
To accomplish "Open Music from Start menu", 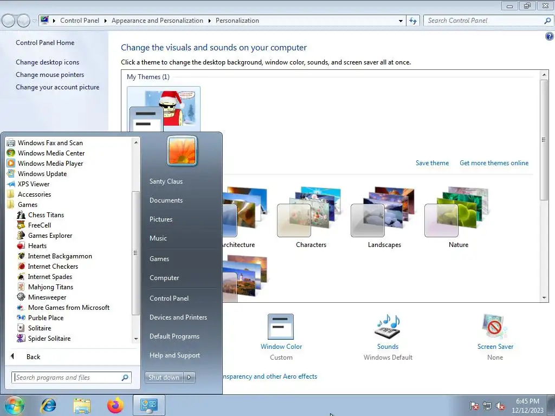I will click(x=158, y=238).
